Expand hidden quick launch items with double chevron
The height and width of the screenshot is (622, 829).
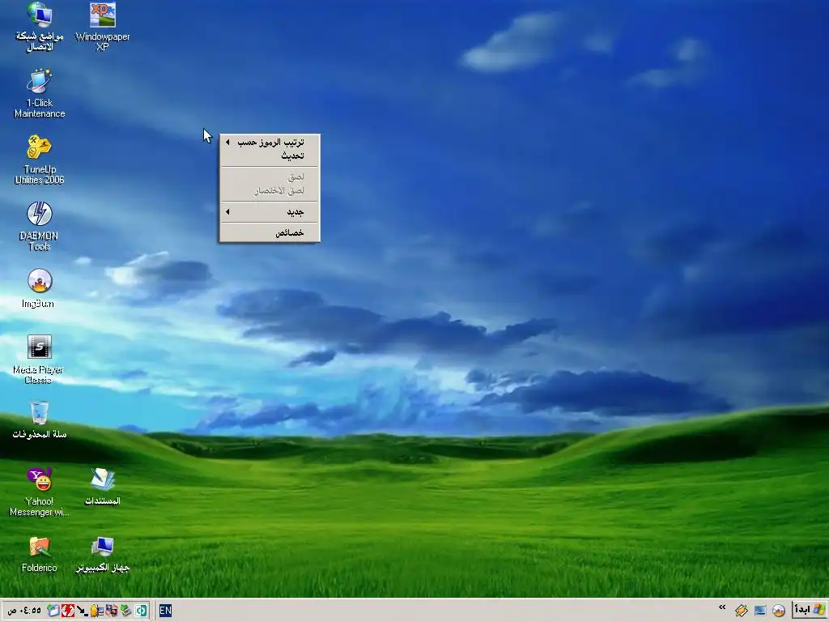click(x=722, y=607)
